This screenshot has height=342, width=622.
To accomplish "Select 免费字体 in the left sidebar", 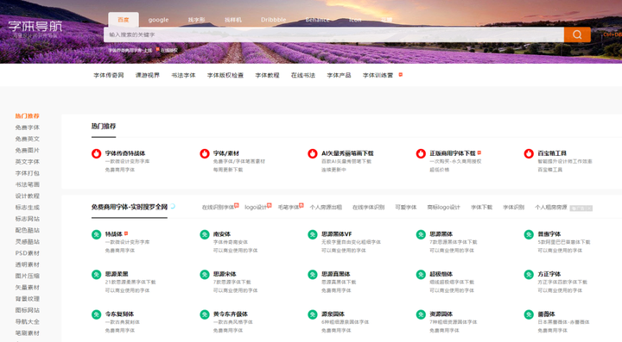I will coord(28,127).
